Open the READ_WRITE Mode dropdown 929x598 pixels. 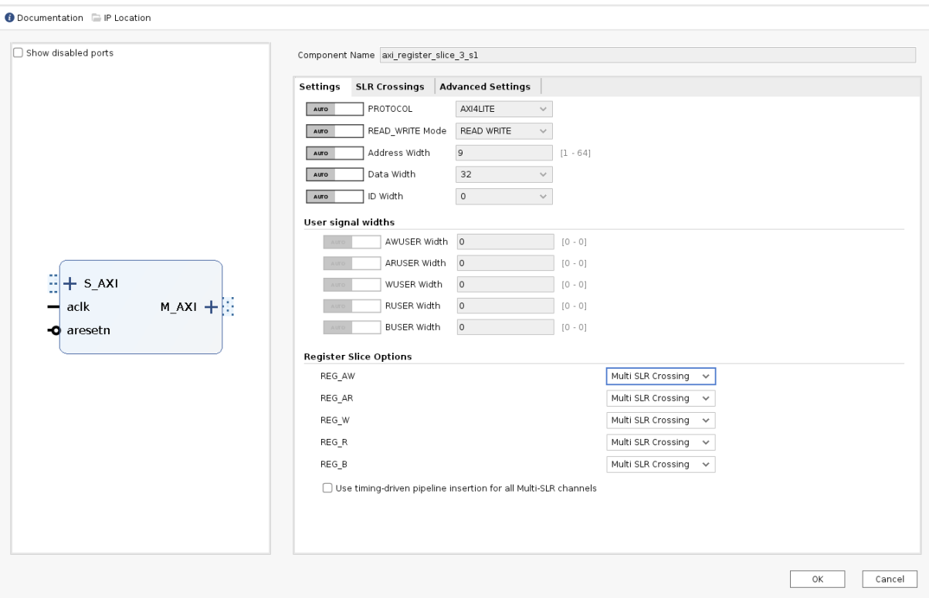click(x=503, y=130)
